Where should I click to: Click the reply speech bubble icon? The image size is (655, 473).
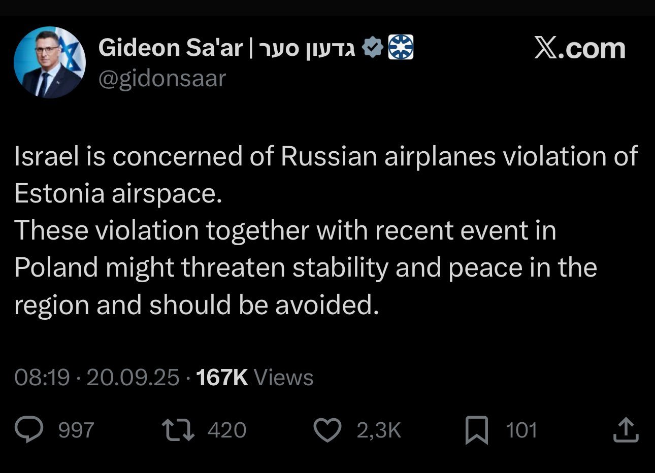[x=29, y=430]
